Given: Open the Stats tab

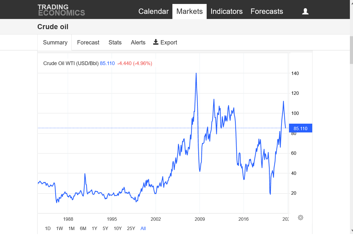Looking at the screenshot, I should 115,42.
